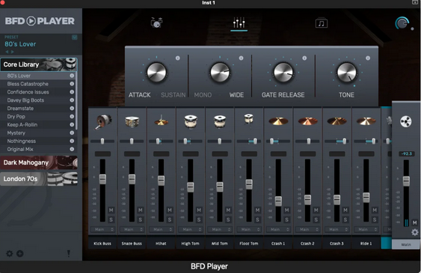The image size is (421, 273).
Task: Solo the Floor Tom channel
Action: 257,220
